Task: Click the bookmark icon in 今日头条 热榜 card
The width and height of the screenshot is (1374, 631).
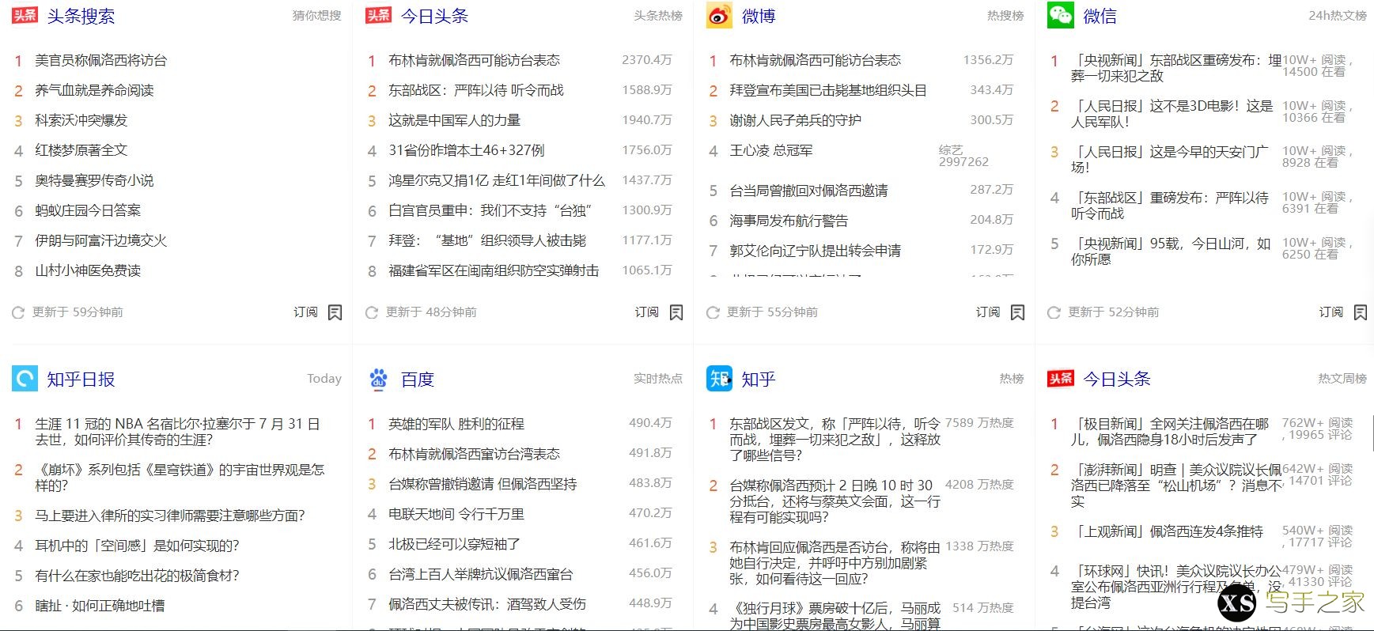Action: coord(676,312)
